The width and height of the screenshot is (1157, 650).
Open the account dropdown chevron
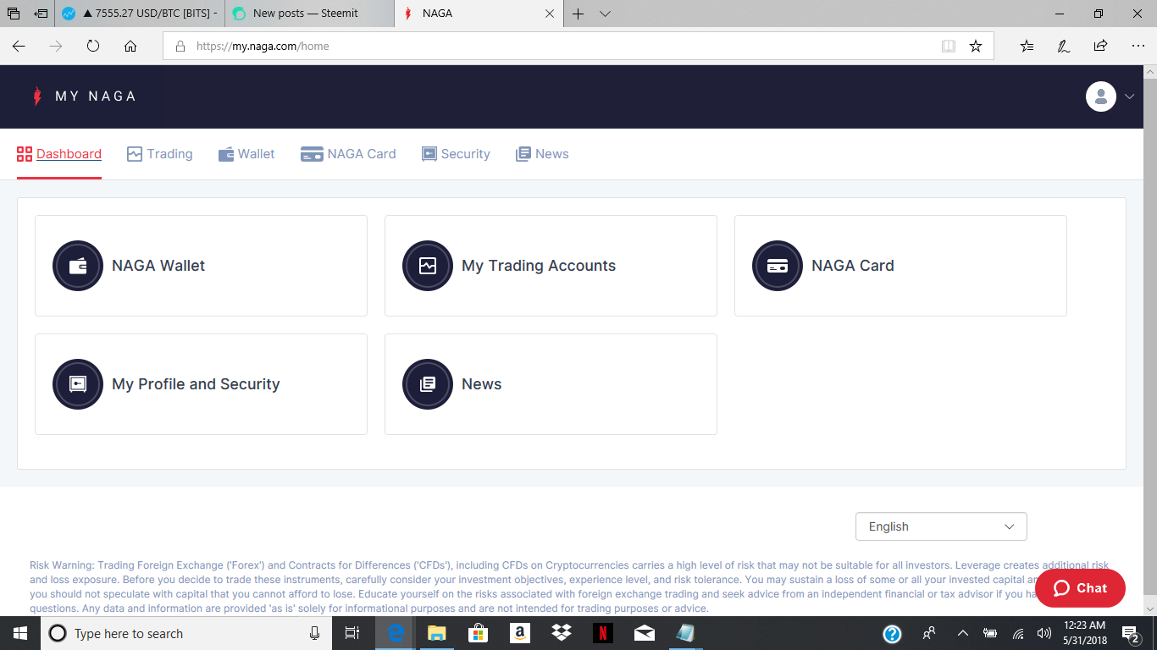point(1129,96)
